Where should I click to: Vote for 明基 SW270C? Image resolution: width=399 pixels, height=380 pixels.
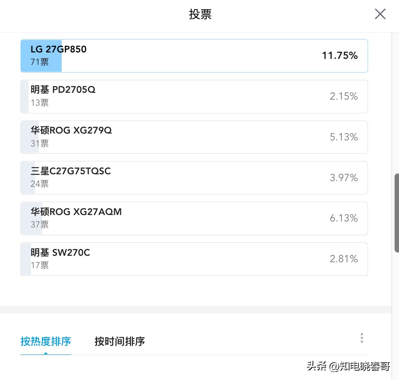[193, 259]
